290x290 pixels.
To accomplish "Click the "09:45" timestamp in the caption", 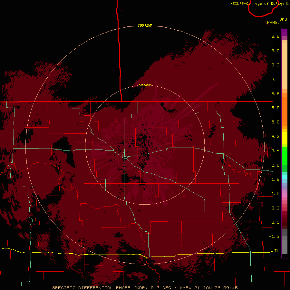I will [230, 288].
